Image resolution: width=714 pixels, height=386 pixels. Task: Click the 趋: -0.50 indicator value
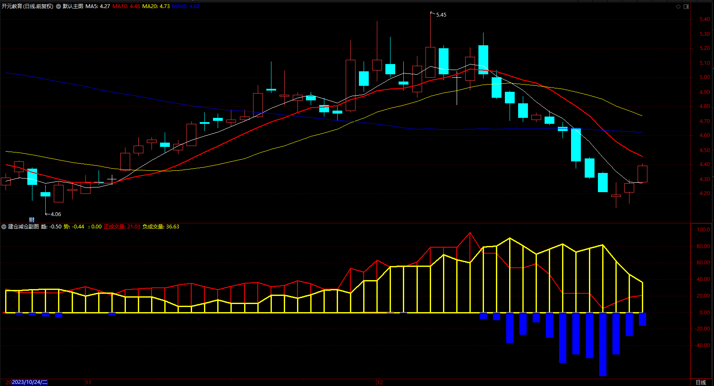point(51,227)
